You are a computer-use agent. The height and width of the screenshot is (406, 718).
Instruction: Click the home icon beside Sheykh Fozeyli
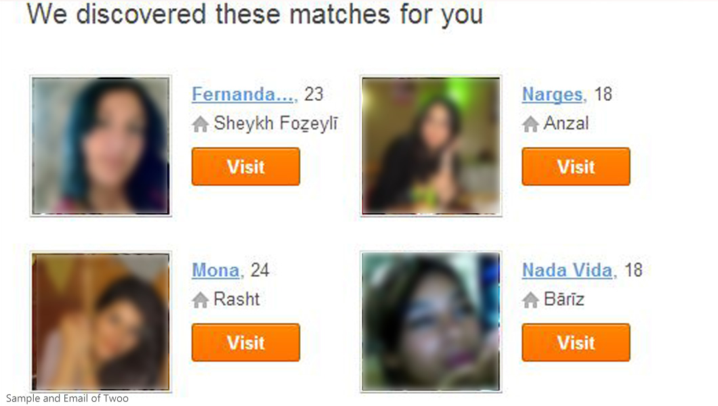tap(200, 124)
